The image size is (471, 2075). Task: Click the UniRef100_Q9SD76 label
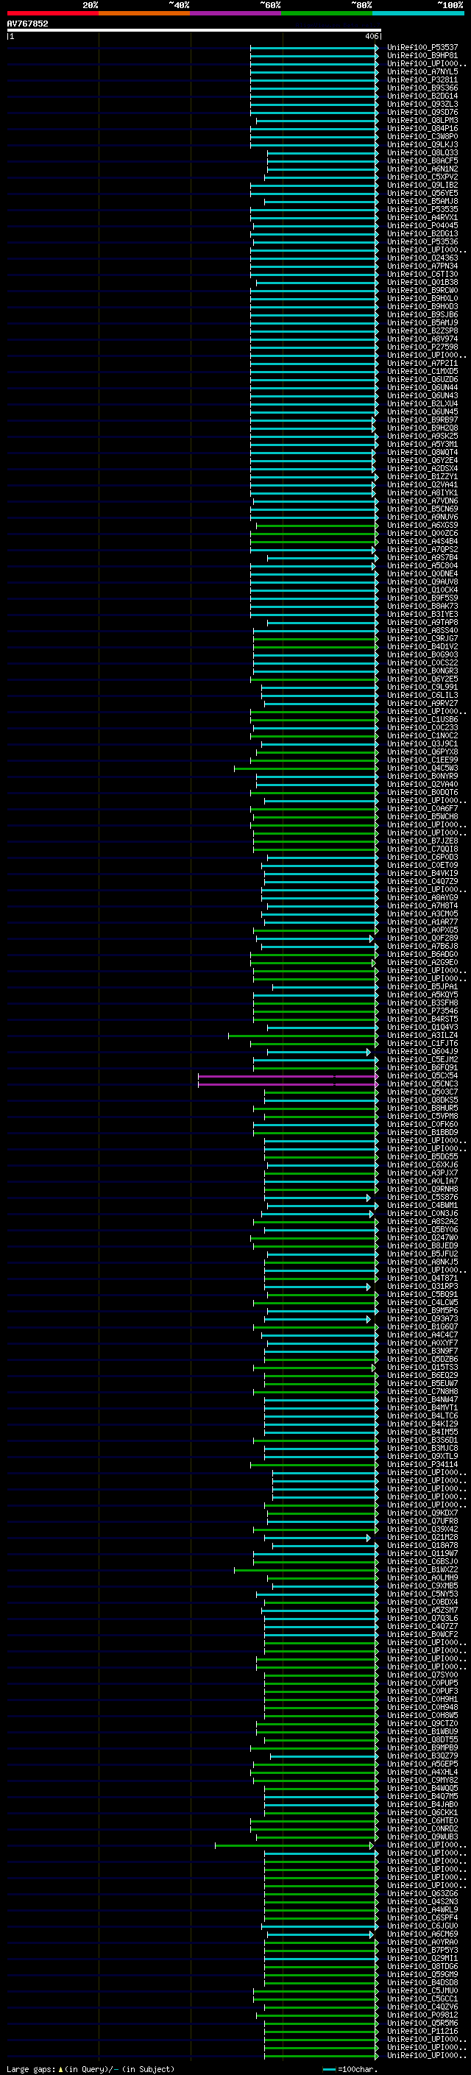tap(422, 112)
